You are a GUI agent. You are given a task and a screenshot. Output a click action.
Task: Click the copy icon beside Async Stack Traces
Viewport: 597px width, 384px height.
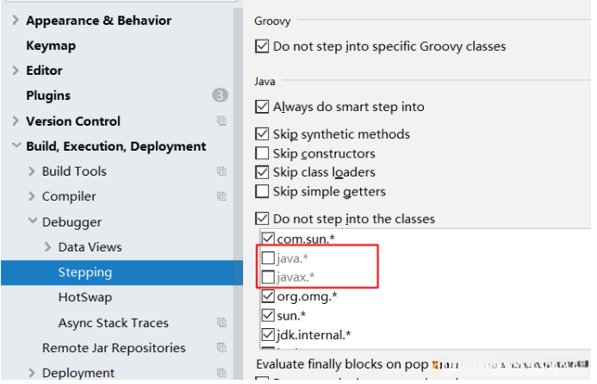click(x=221, y=323)
